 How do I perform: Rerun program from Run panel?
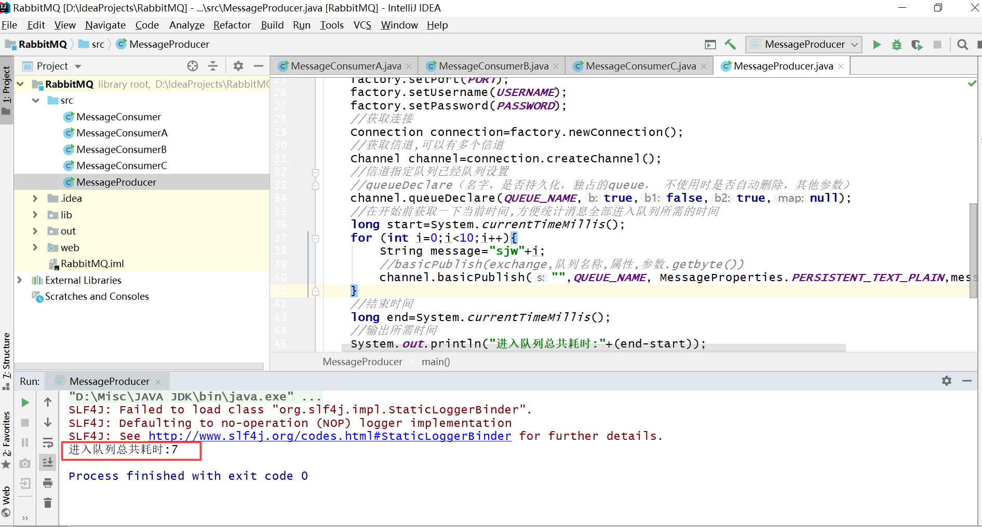(25, 403)
